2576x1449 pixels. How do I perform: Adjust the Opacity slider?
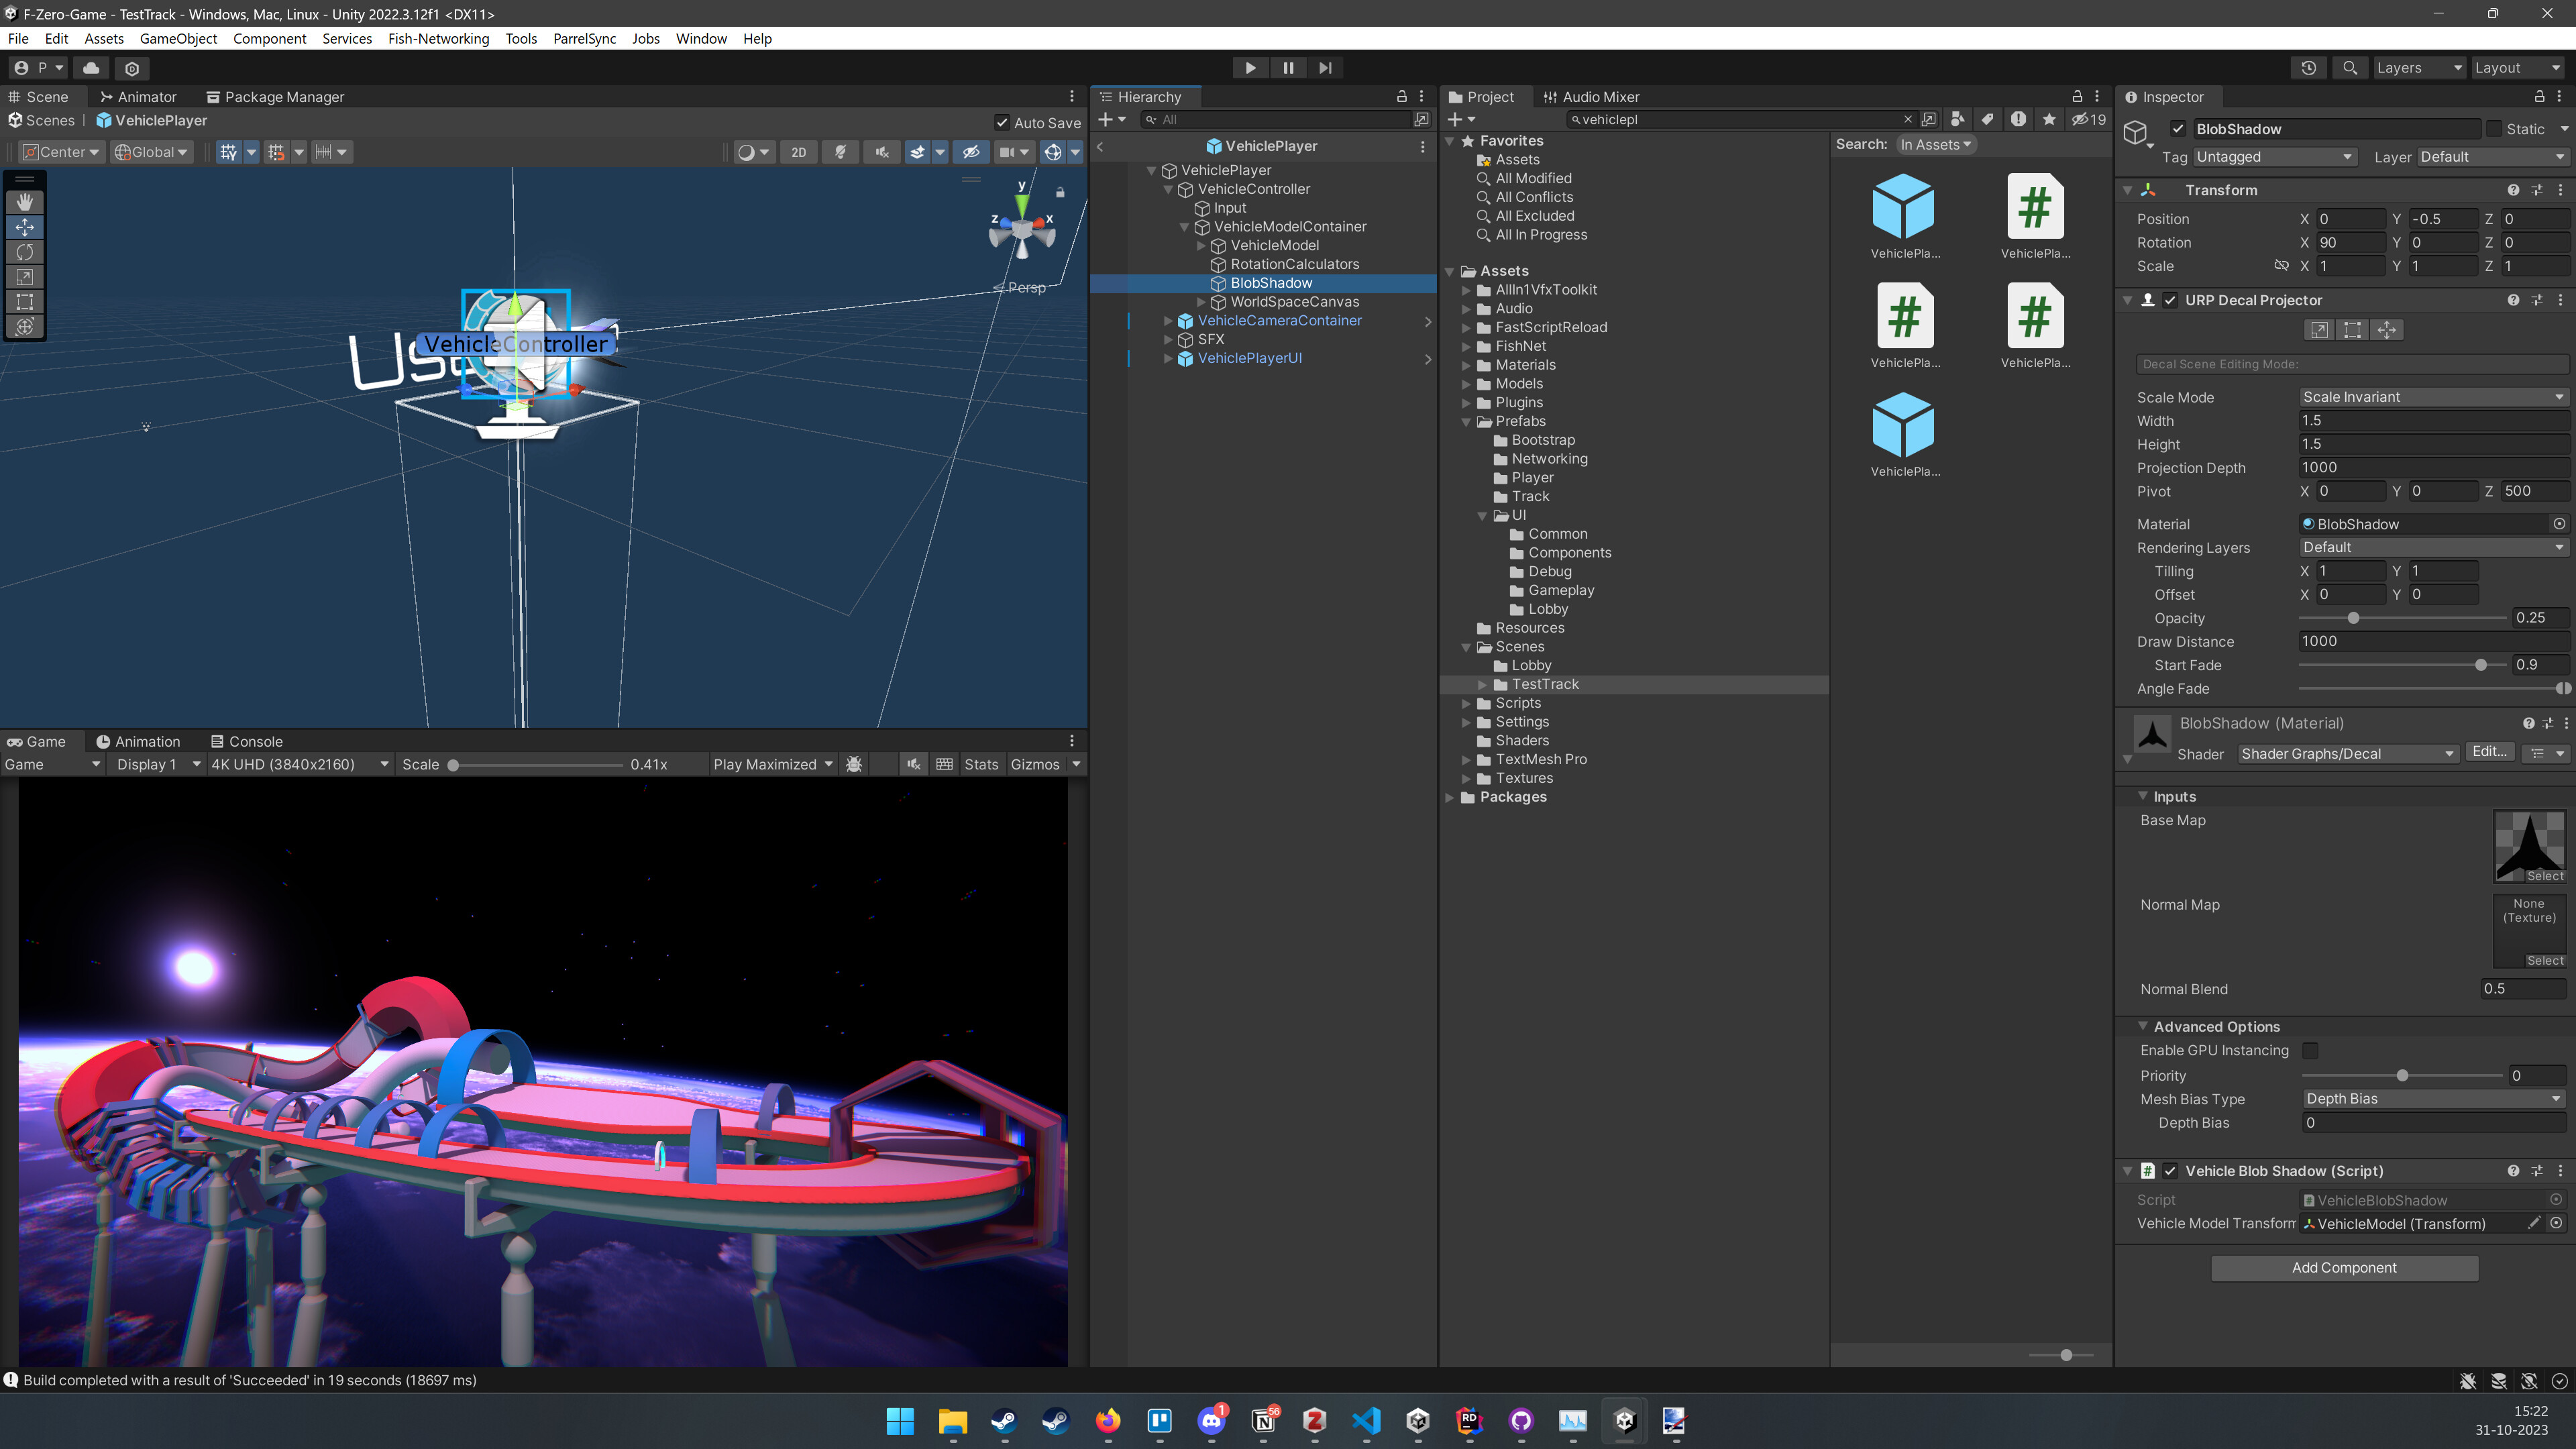[2355, 618]
